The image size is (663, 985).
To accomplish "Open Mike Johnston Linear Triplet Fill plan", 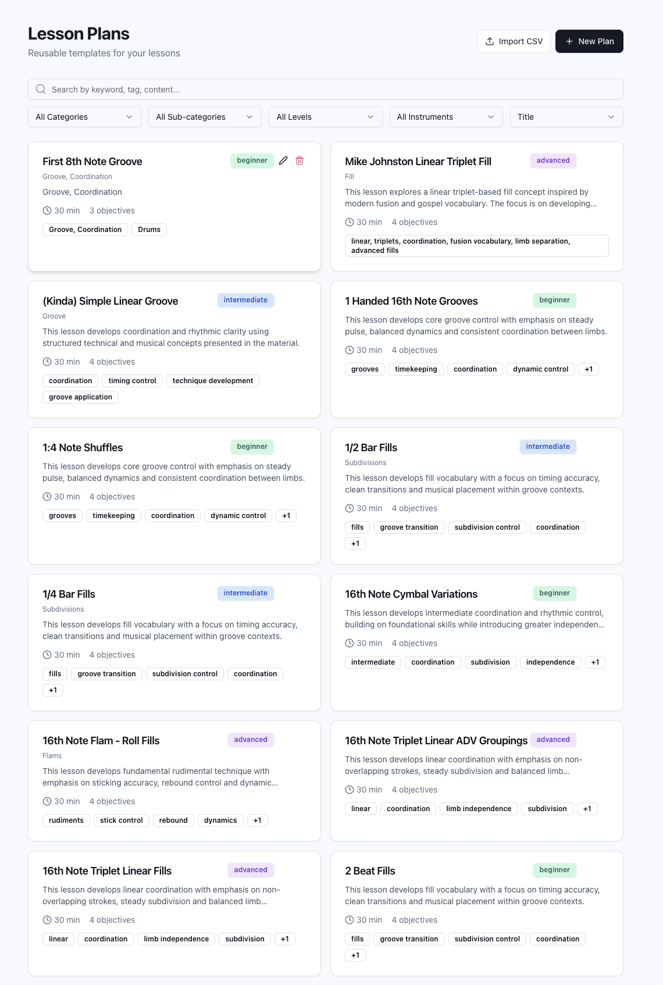I will [418, 162].
